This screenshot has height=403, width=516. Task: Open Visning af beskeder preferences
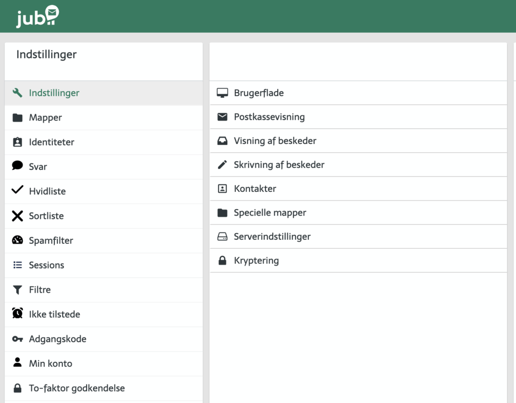(275, 141)
